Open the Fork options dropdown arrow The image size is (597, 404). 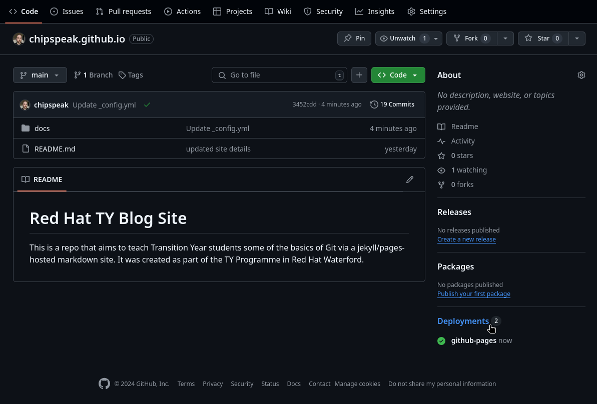[x=505, y=38]
